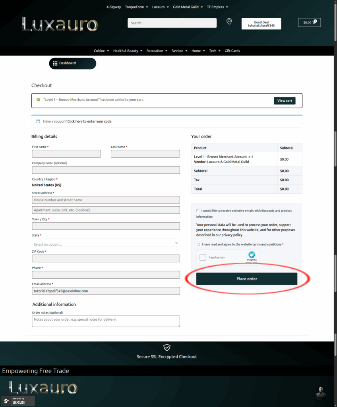
Task: Open the Tech category menu
Action: pos(215,51)
